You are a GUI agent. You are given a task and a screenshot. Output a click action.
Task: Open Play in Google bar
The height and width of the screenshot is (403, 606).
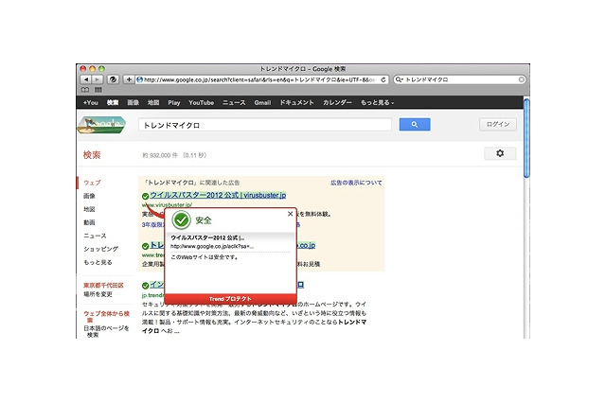pyautogui.click(x=174, y=103)
